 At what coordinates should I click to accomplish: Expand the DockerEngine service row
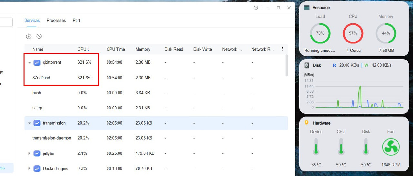point(29,168)
